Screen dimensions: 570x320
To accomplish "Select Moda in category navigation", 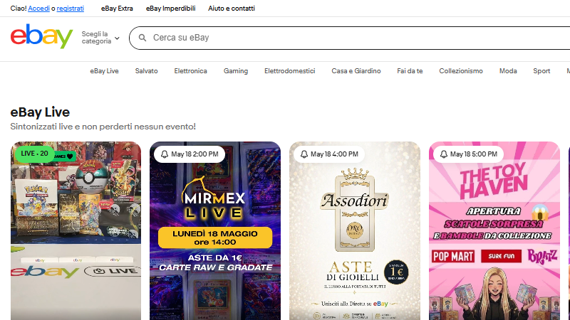I will click(x=508, y=71).
